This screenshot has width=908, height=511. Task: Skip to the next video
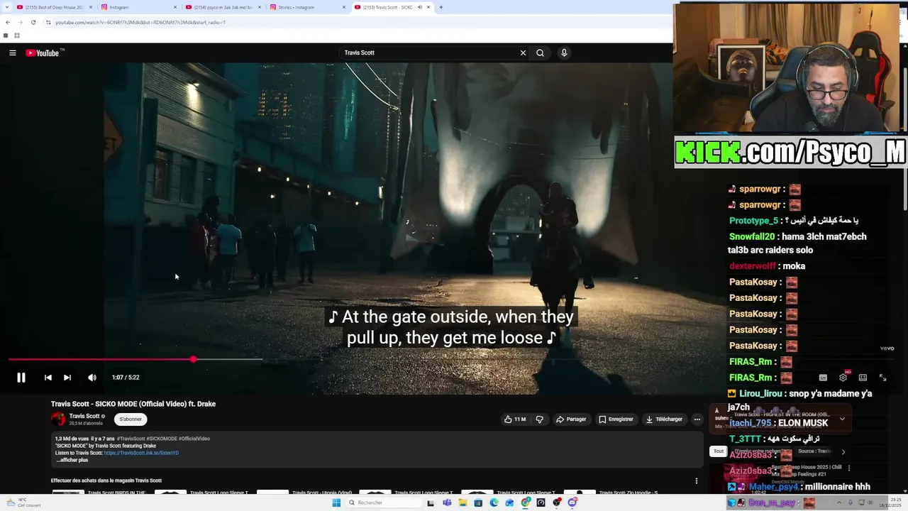pos(67,378)
